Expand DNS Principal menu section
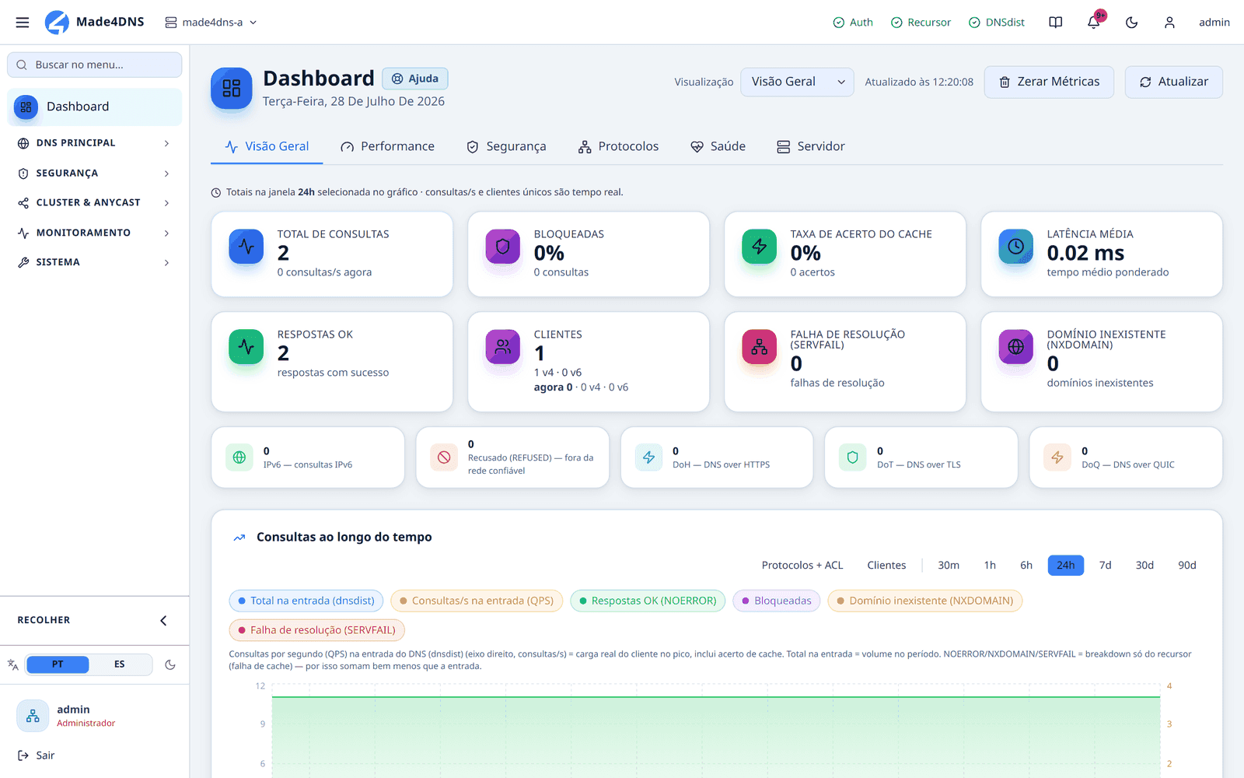 (x=94, y=143)
